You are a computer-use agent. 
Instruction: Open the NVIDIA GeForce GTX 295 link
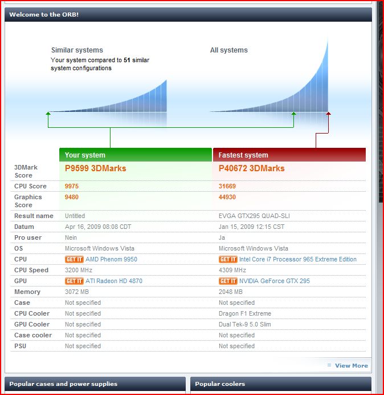coord(275,281)
